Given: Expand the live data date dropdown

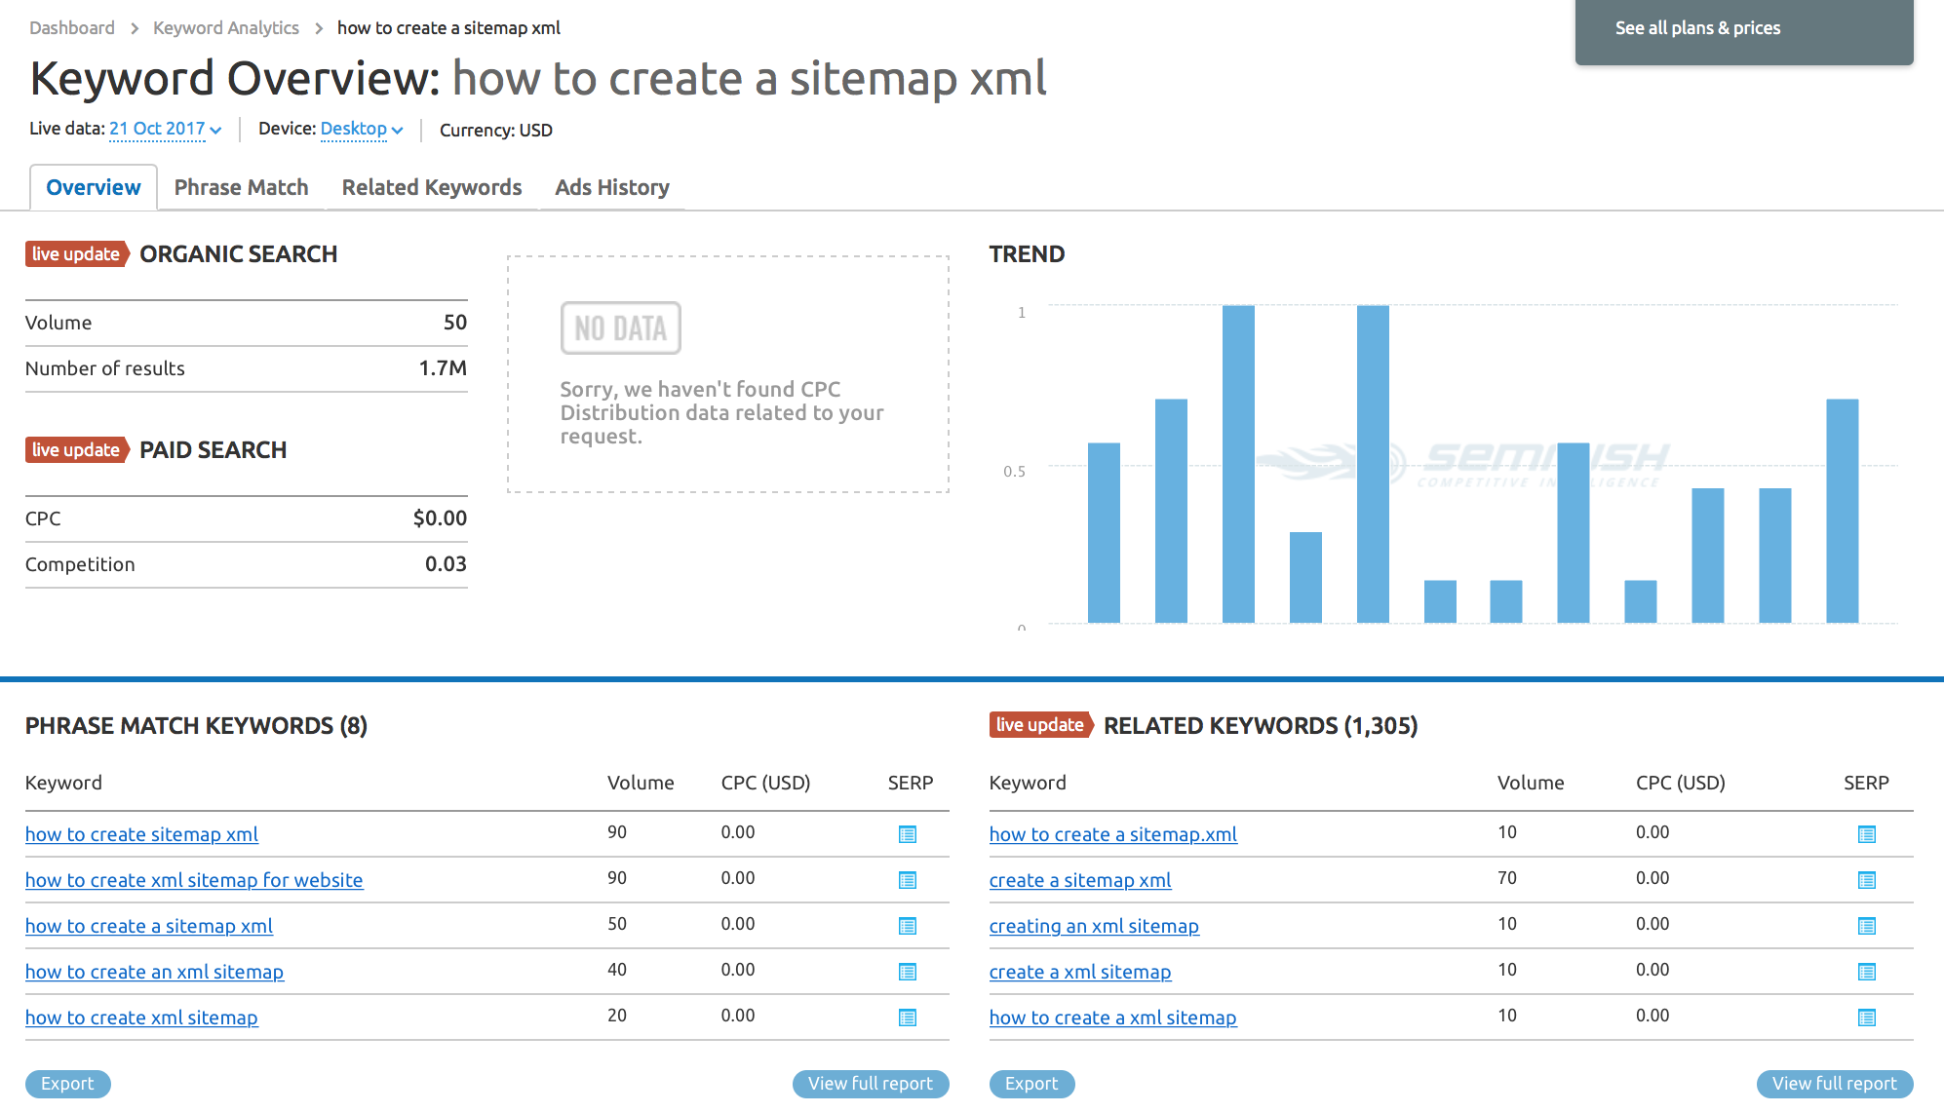Looking at the screenshot, I should point(165,129).
